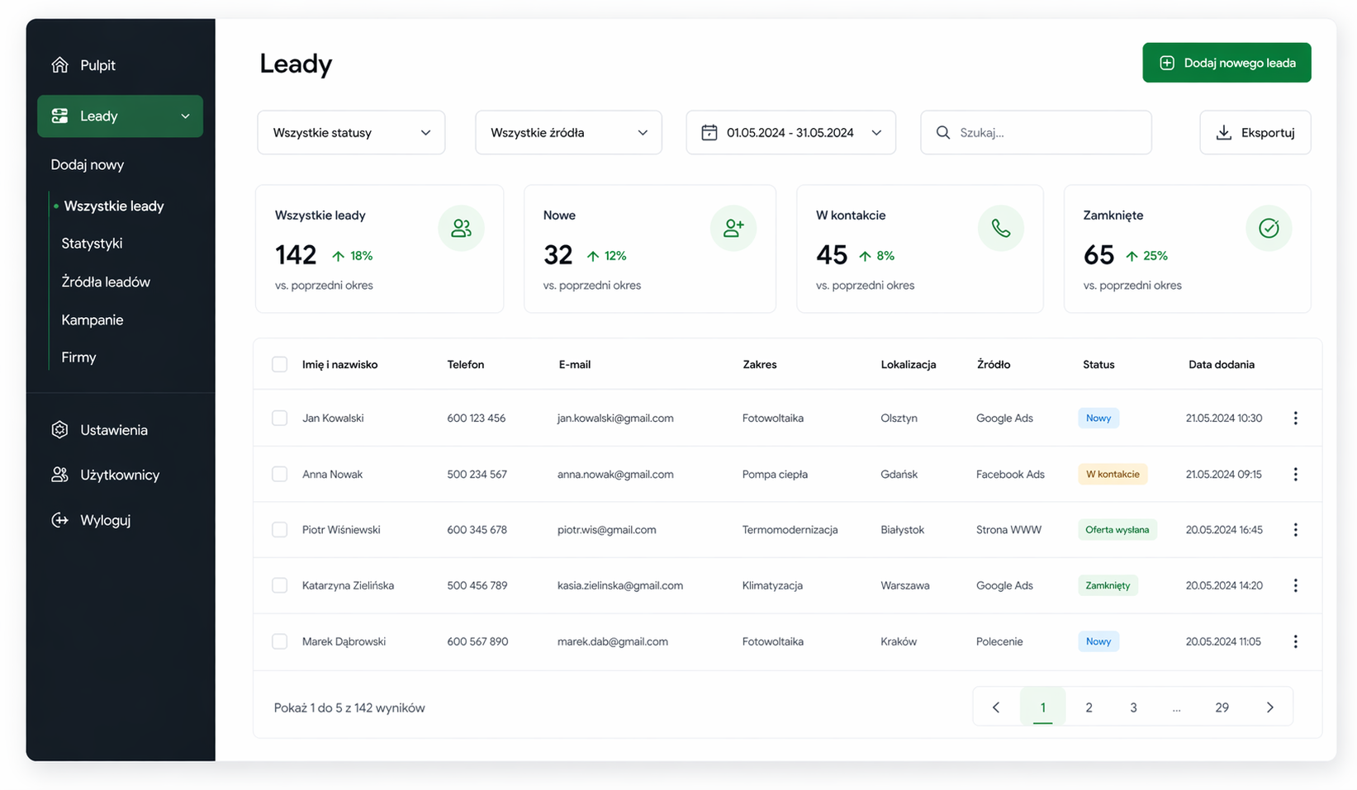Select Źródła leadów sidebar item

pyautogui.click(x=106, y=281)
